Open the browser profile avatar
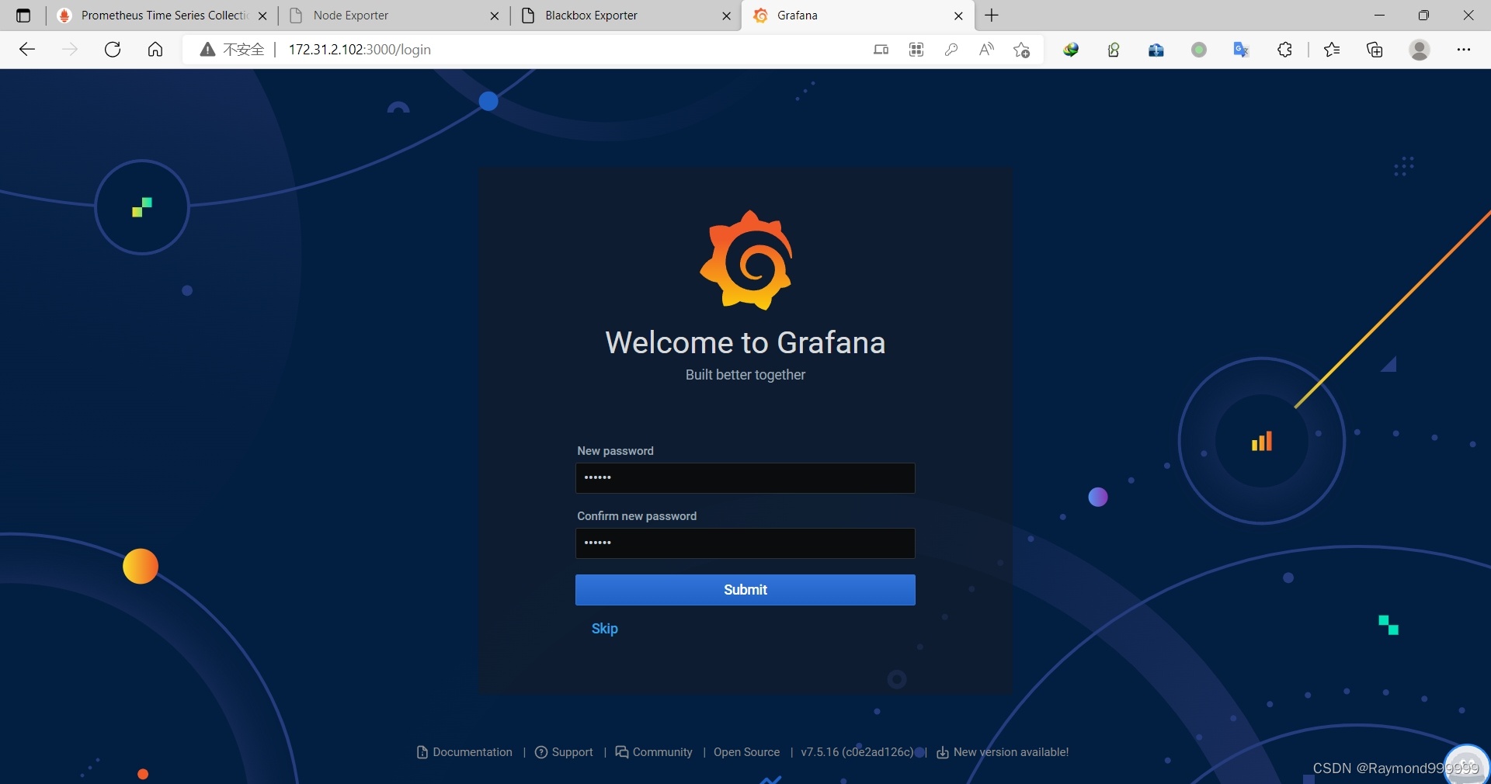The image size is (1491, 784). (1420, 50)
